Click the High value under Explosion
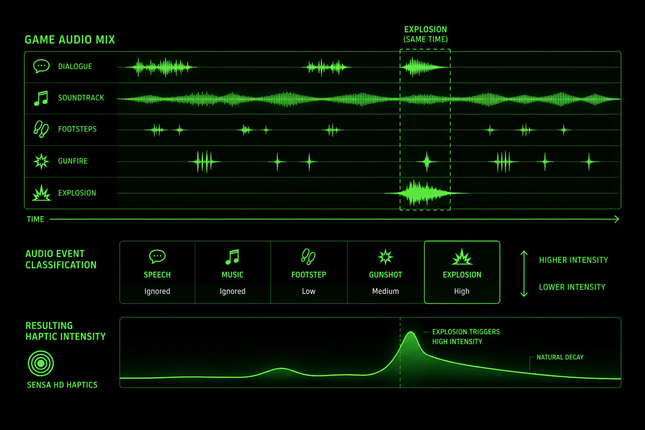The width and height of the screenshot is (645, 430). [461, 291]
